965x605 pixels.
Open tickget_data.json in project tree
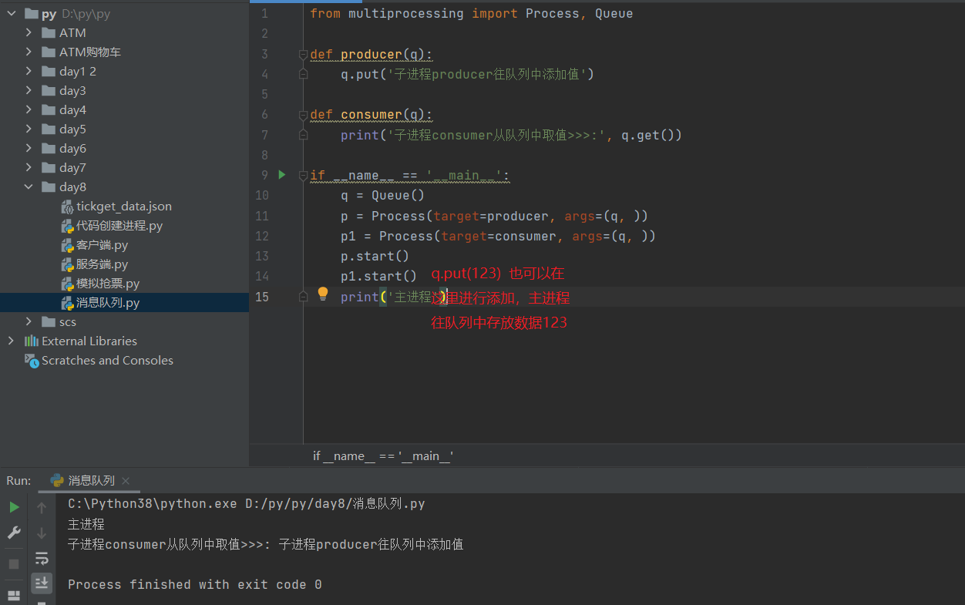click(123, 207)
